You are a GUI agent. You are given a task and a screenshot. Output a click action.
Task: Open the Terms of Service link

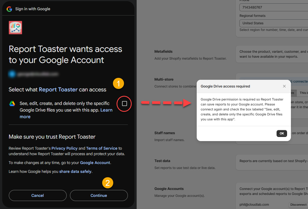tap(102, 148)
